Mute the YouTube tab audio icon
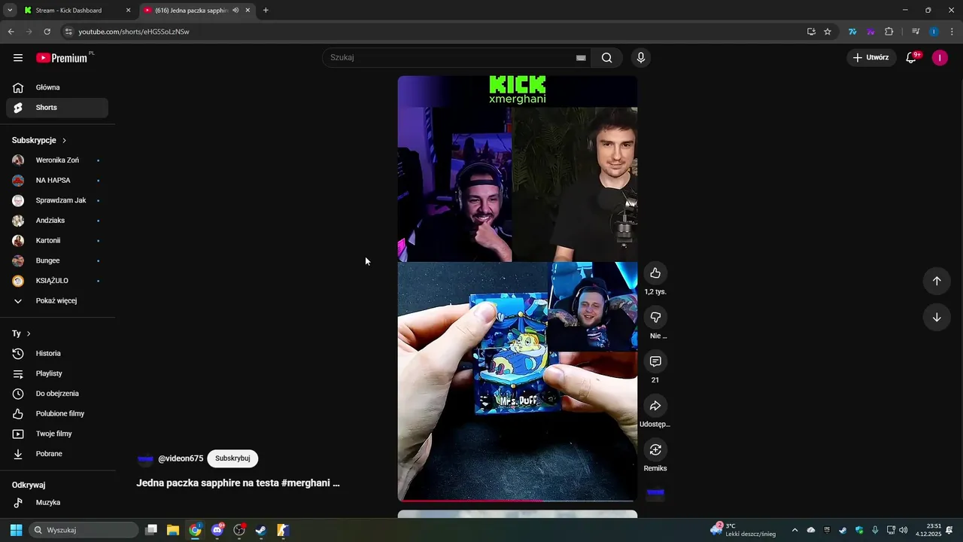 pyautogui.click(x=235, y=11)
